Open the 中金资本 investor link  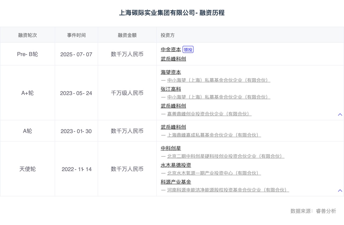coord(171,50)
